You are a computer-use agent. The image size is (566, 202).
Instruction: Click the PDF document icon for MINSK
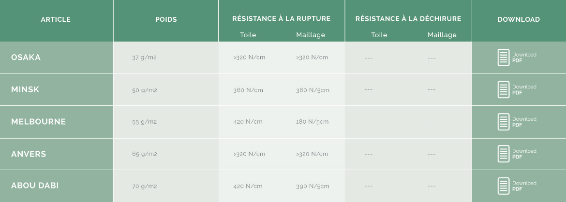tap(504, 89)
